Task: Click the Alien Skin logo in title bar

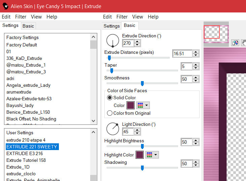Action: tap(5, 6)
